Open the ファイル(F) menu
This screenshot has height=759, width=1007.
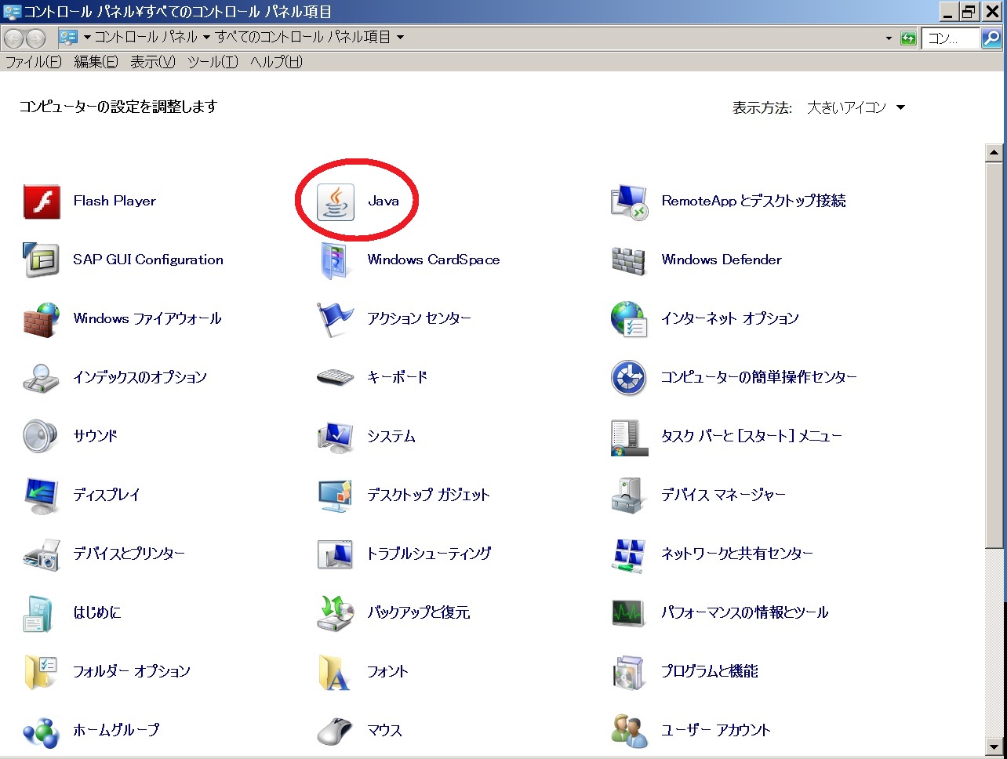(33, 62)
